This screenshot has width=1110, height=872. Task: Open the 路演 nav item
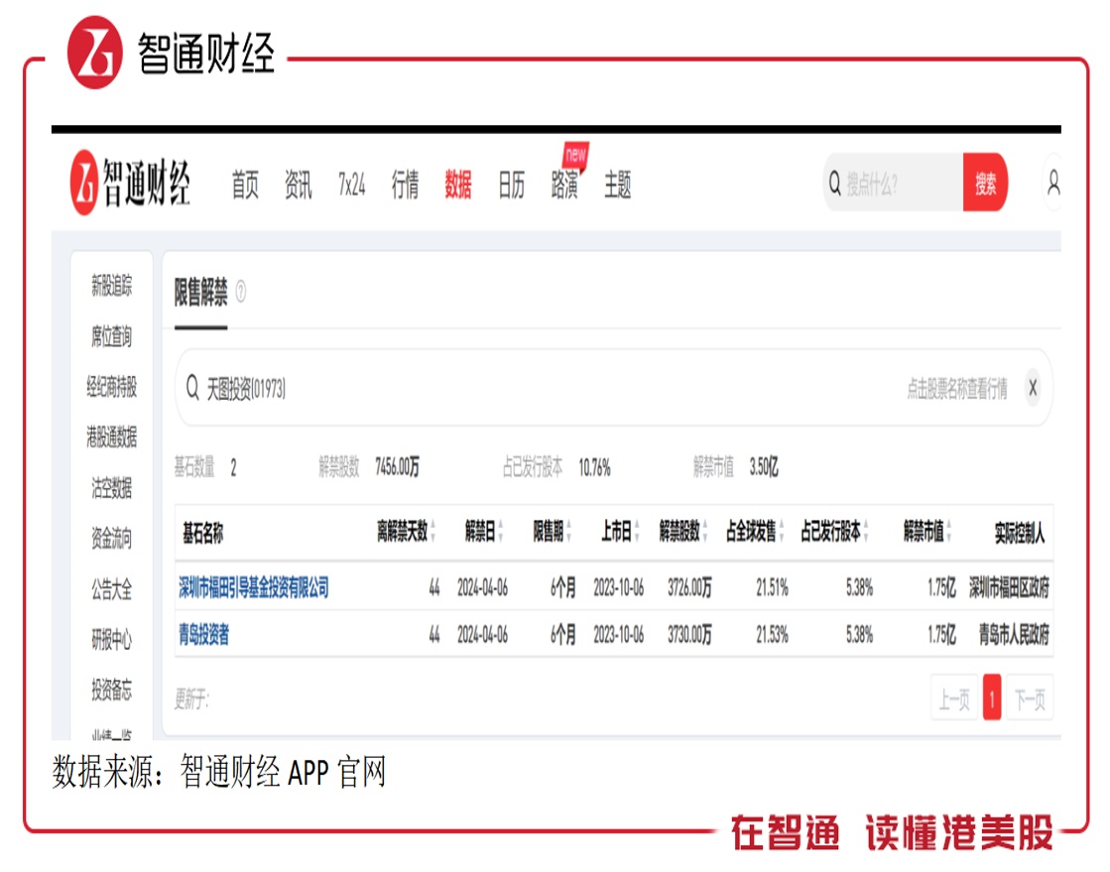point(564,185)
